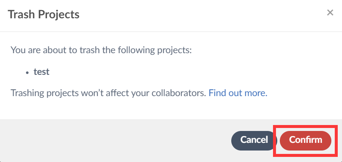Choose Confirm beside the Cancel button
Screen dimensions: 342x162
pos(305,140)
